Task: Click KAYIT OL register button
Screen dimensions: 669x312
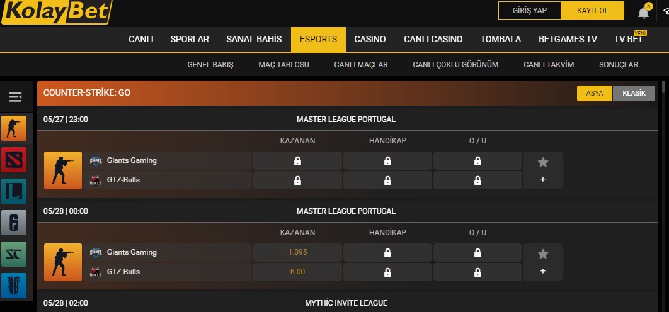Action: click(593, 11)
